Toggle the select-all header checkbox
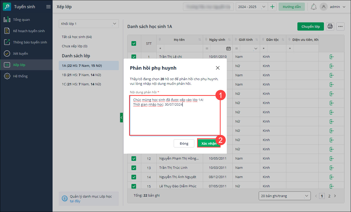The width and height of the screenshot is (351, 212). tap(134, 43)
